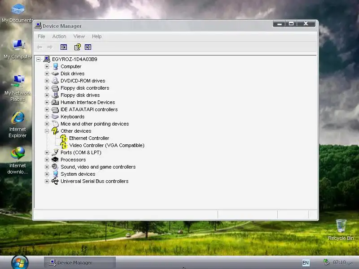Click the Properties help toolbar icon
Viewport: 359px width, 269px height.
[77, 47]
